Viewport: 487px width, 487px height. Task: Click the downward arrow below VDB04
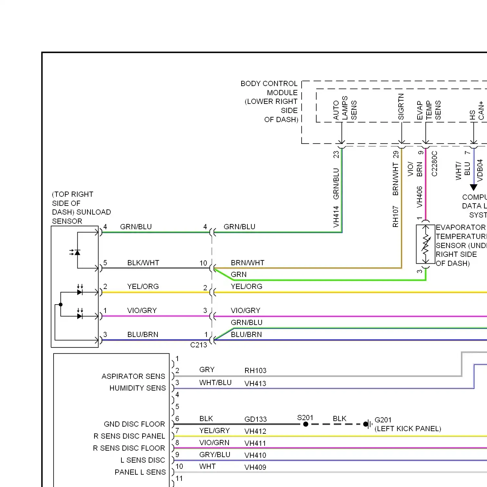coord(474,187)
